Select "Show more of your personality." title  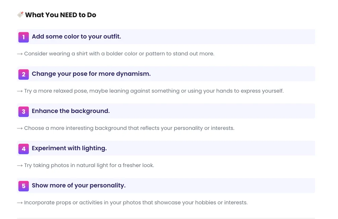click(78, 185)
